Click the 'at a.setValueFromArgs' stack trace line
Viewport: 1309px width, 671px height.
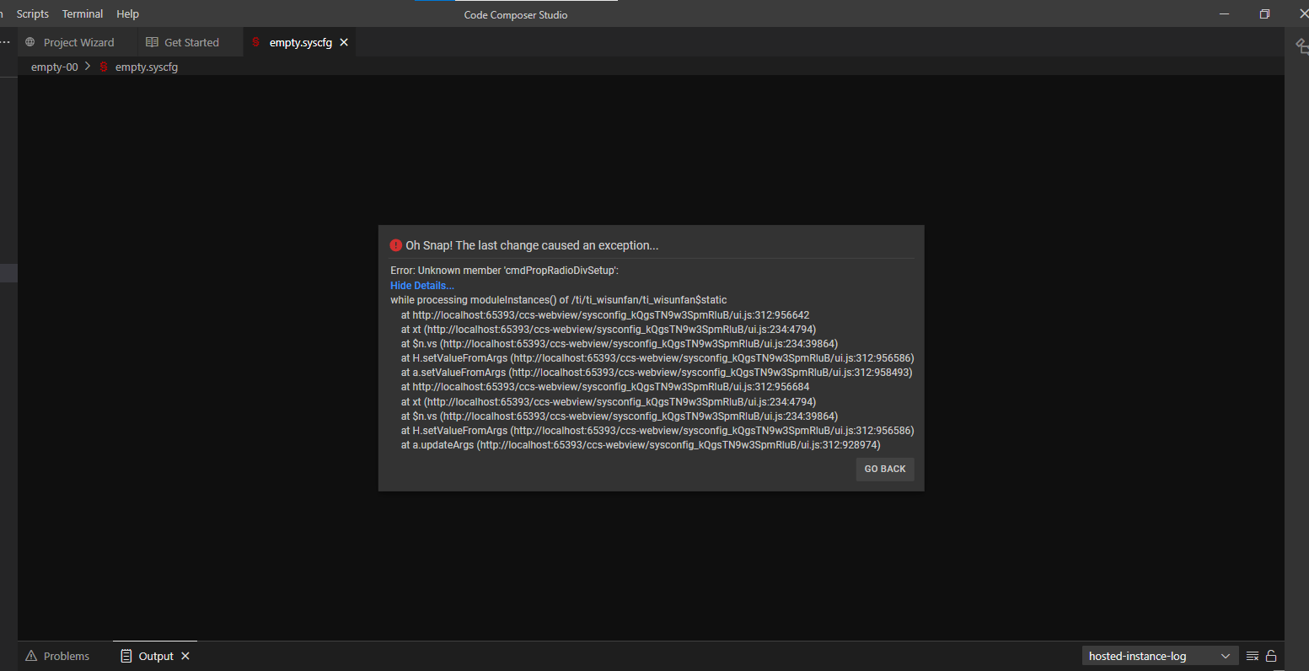[657, 373]
